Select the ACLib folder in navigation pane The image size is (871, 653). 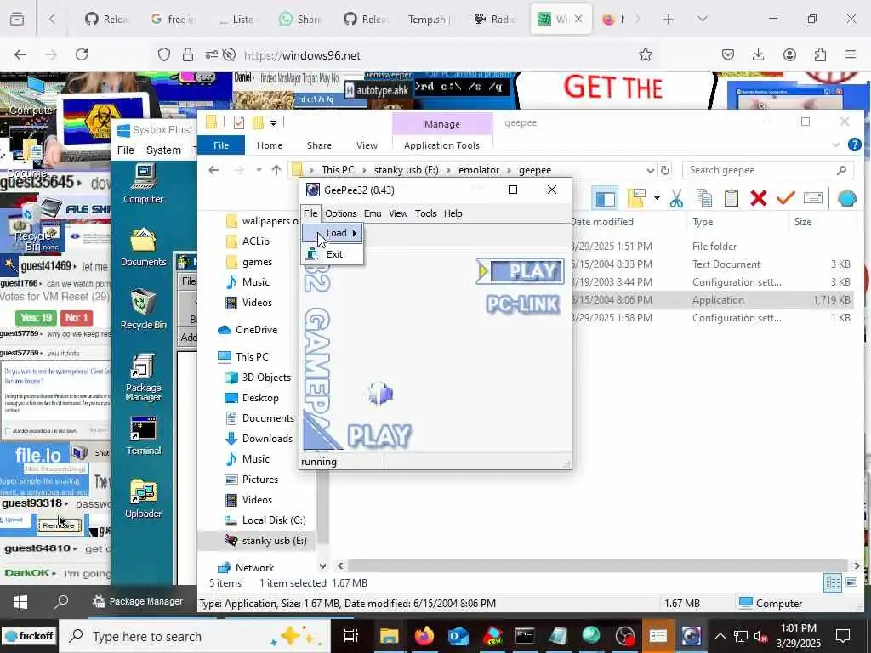coord(255,241)
